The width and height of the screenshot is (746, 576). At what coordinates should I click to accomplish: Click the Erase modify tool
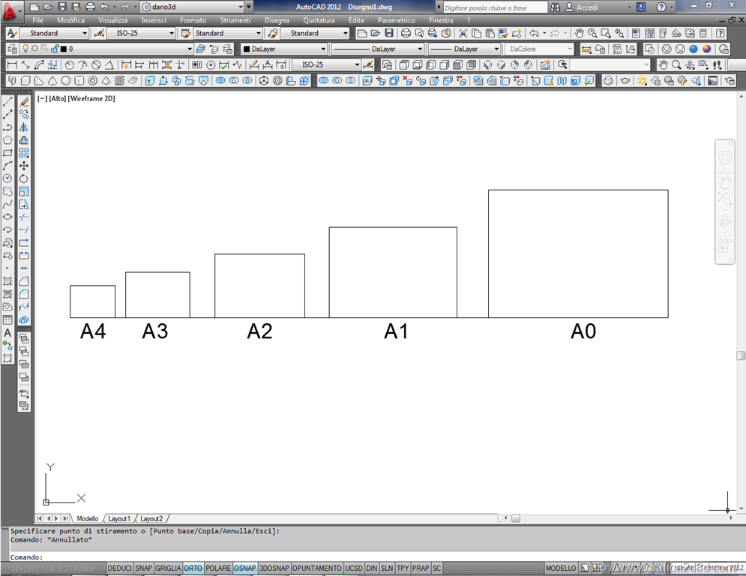tap(24, 101)
